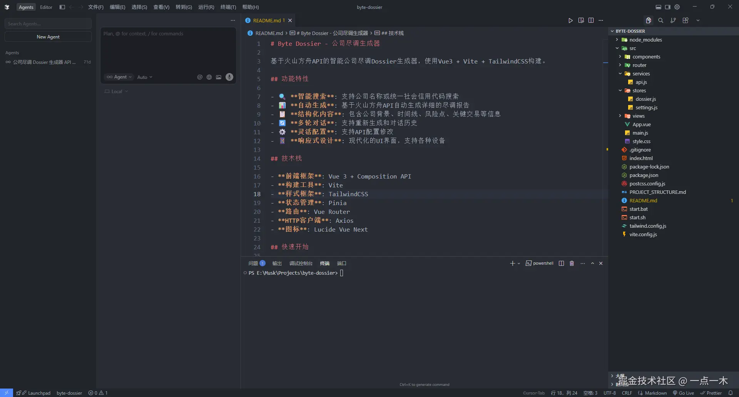Viewport: 739px width, 397px height.
Task: Open the 文件(F) menu
Action: [x=96, y=7]
